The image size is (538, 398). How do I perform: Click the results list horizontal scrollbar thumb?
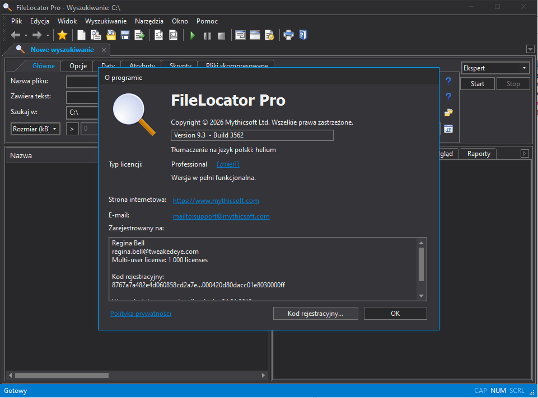point(62,376)
